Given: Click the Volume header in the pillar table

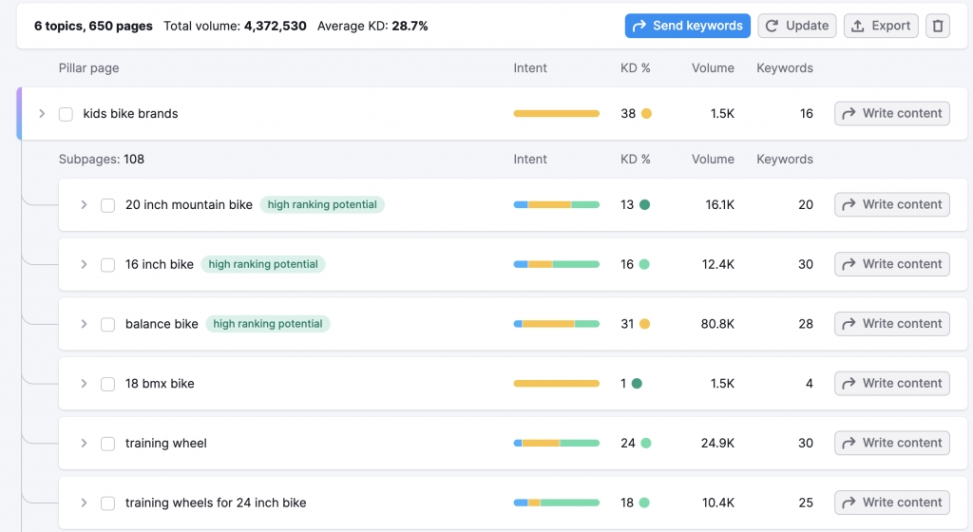Looking at the screenshot, I should pos(713,68).
